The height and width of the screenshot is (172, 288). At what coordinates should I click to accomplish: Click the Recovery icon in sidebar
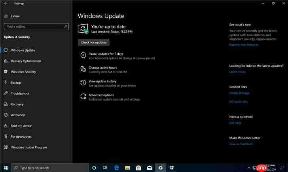6,104
